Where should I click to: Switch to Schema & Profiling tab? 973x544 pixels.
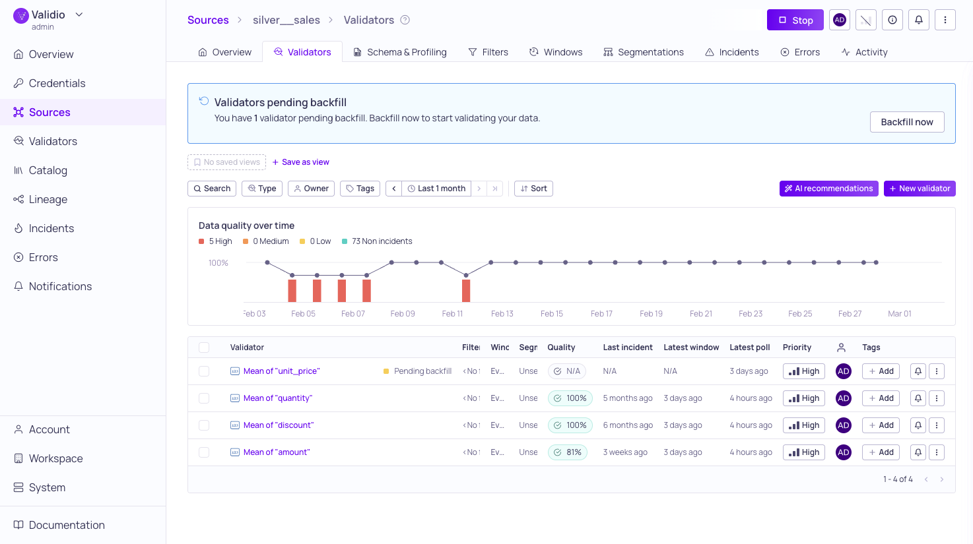(x=400, y=52)
